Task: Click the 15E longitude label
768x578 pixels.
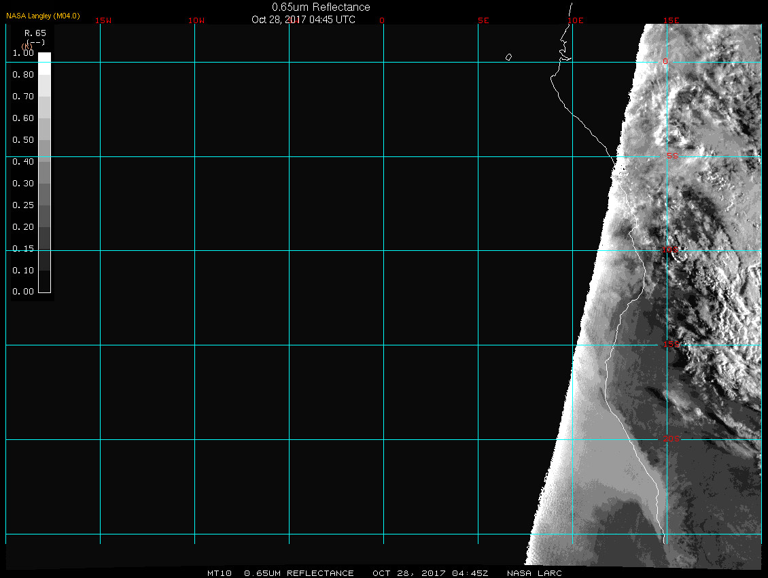Action: pos(671,20)
